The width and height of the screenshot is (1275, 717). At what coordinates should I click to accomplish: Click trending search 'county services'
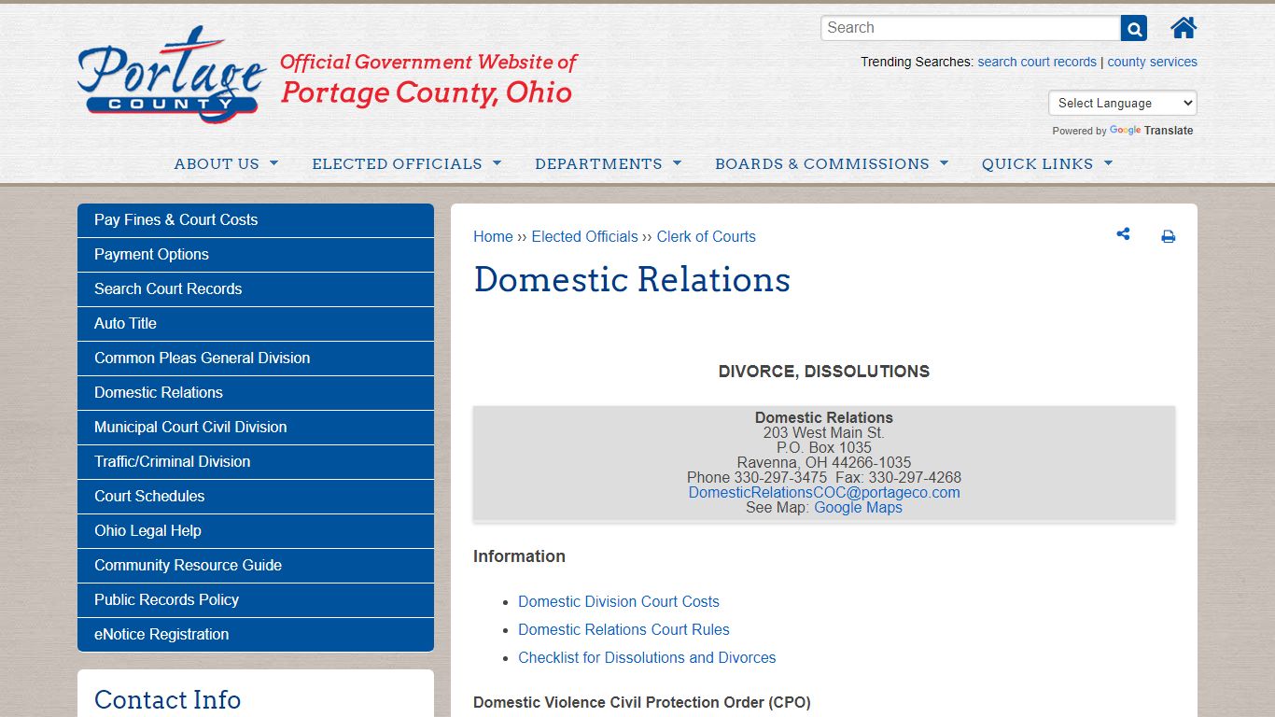1152,62
